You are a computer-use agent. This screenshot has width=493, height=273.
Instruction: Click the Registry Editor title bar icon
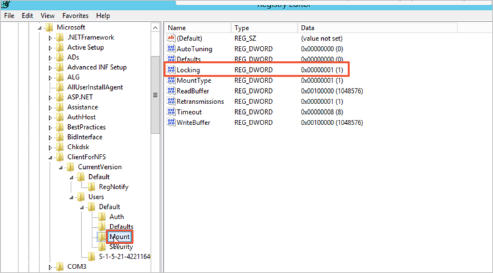coord(6,5)
